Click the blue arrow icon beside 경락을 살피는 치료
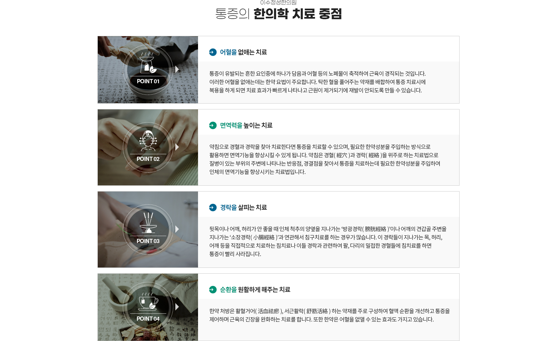Screen dimensions: 557x341 pos(213,207)
